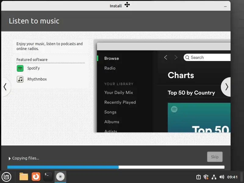
Task: Click the Skip button
Action: point(215,157)
